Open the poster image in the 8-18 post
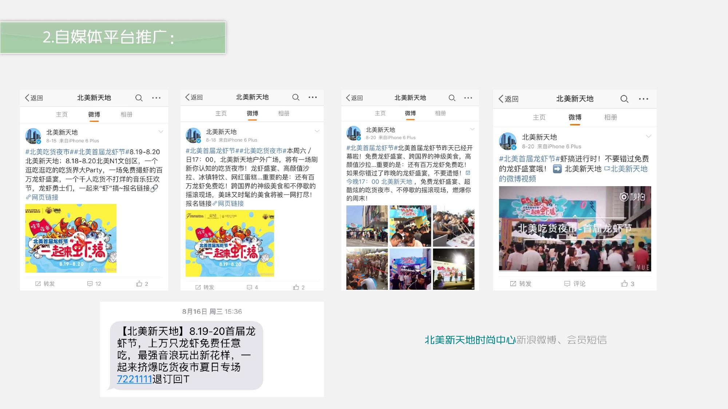 (x=230, y=243)
